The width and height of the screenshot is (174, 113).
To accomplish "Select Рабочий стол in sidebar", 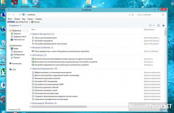I will point(19,40).
